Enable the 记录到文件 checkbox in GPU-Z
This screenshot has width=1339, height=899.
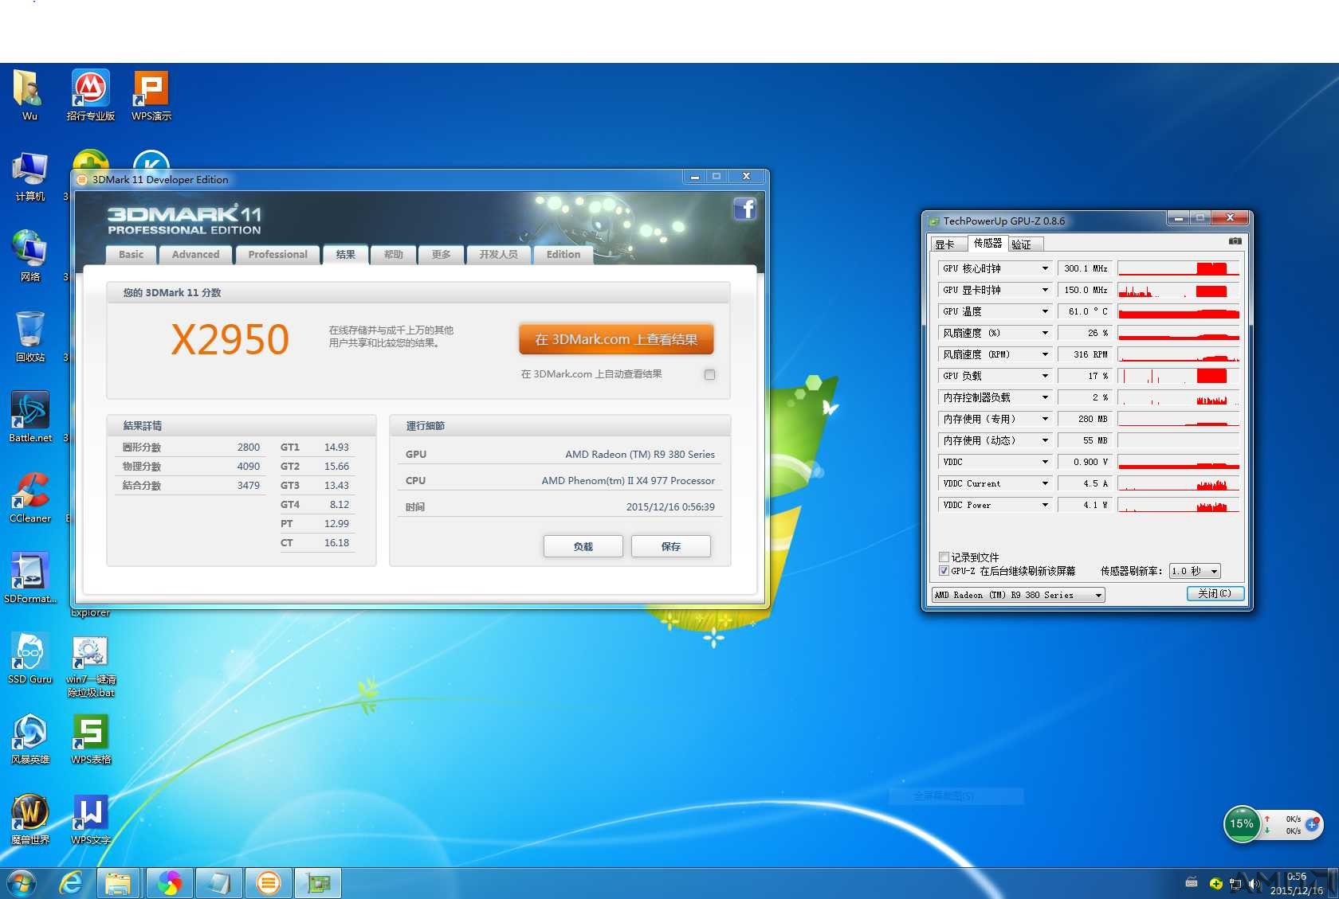pos(944,557)
